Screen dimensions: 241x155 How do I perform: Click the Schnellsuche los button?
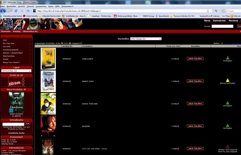click(x=27, y=123)
